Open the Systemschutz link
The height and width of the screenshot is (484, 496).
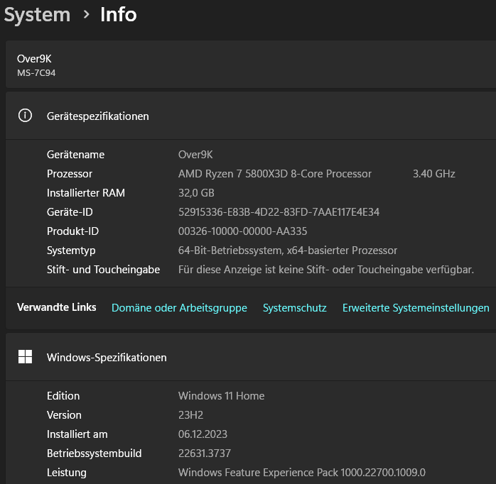click(x=294, y=308)
